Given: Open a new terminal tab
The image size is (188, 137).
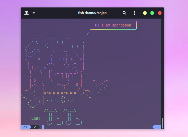Looking at the screenshot, I should [26, 13].
